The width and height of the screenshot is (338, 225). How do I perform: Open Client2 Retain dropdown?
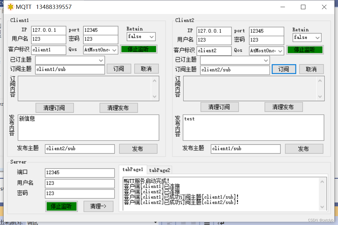(x=307, y=37)
